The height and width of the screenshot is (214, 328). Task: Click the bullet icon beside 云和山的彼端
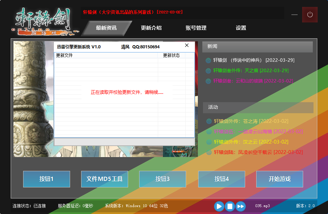point(208,81)
